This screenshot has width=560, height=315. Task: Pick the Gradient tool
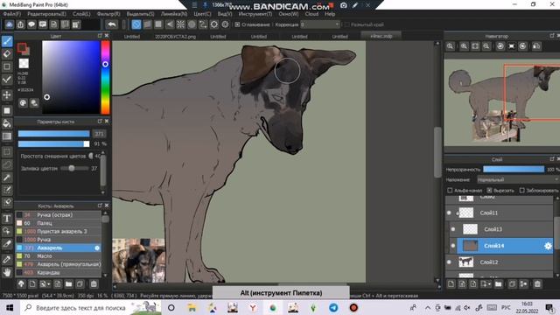coord(7,136)
